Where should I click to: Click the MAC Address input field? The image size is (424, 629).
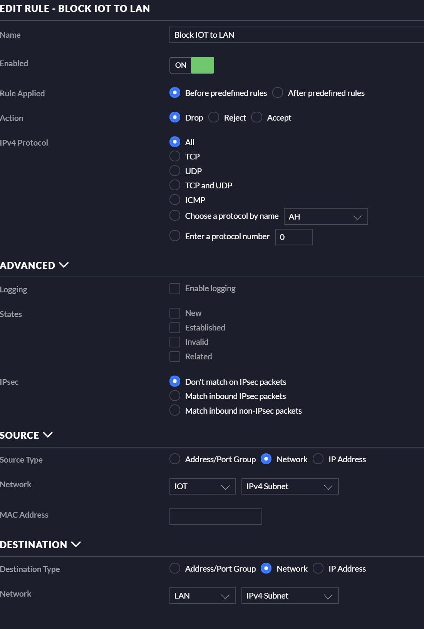point(216,517)
